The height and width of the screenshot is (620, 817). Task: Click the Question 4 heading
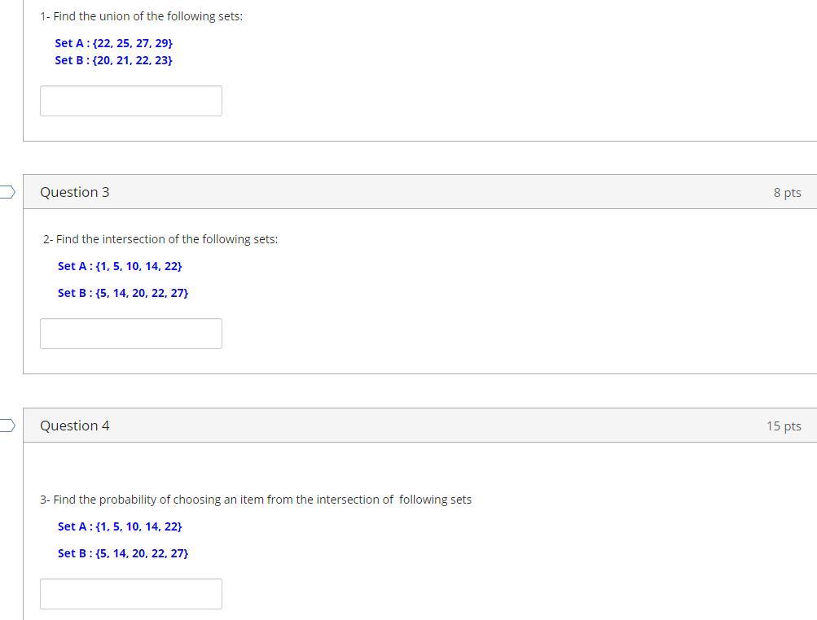coord(74,426)
